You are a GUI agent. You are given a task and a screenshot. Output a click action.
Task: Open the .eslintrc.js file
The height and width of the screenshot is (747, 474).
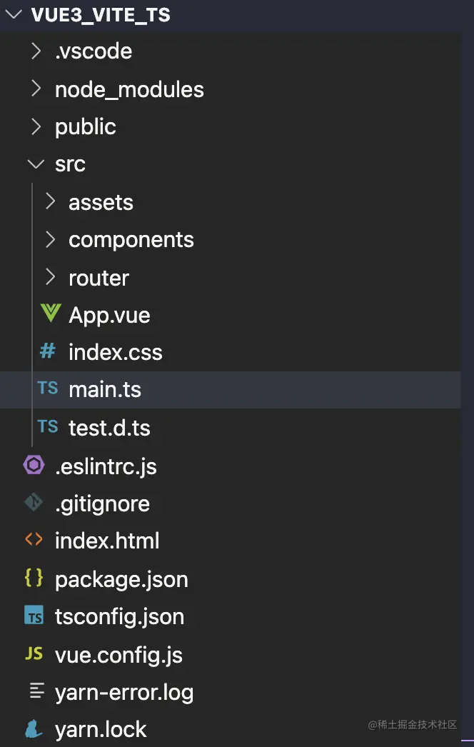tap(106, 467)
